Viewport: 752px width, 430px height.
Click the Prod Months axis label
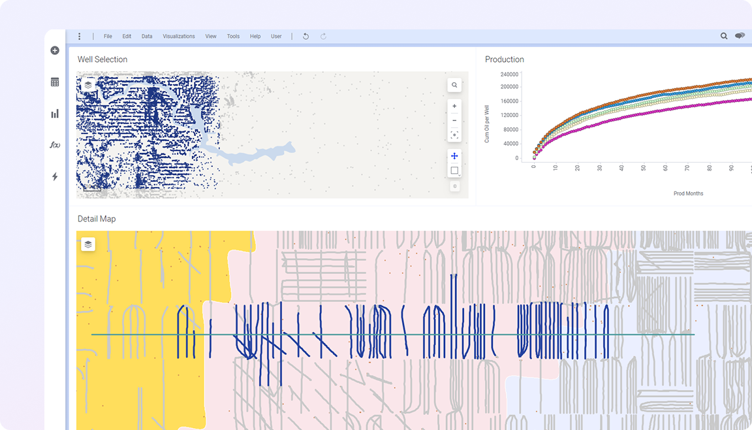[x=688, y=193]
